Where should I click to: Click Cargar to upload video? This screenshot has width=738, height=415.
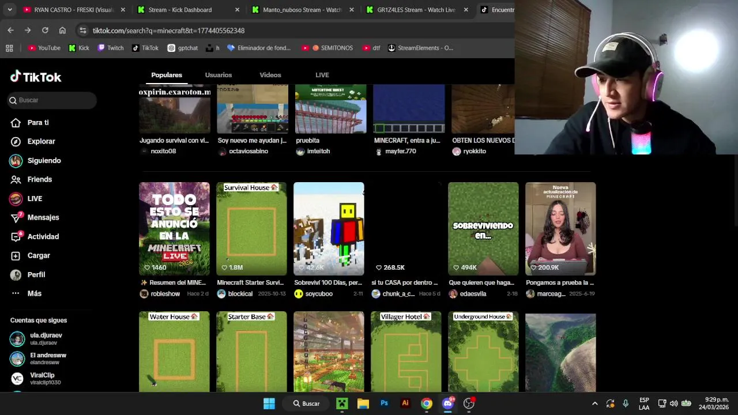click(30, 255)
